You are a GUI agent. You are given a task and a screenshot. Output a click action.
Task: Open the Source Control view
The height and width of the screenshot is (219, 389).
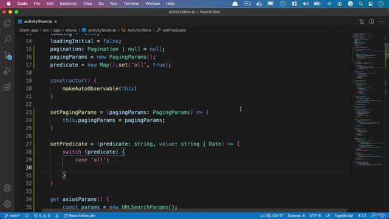tap(8, 55)
